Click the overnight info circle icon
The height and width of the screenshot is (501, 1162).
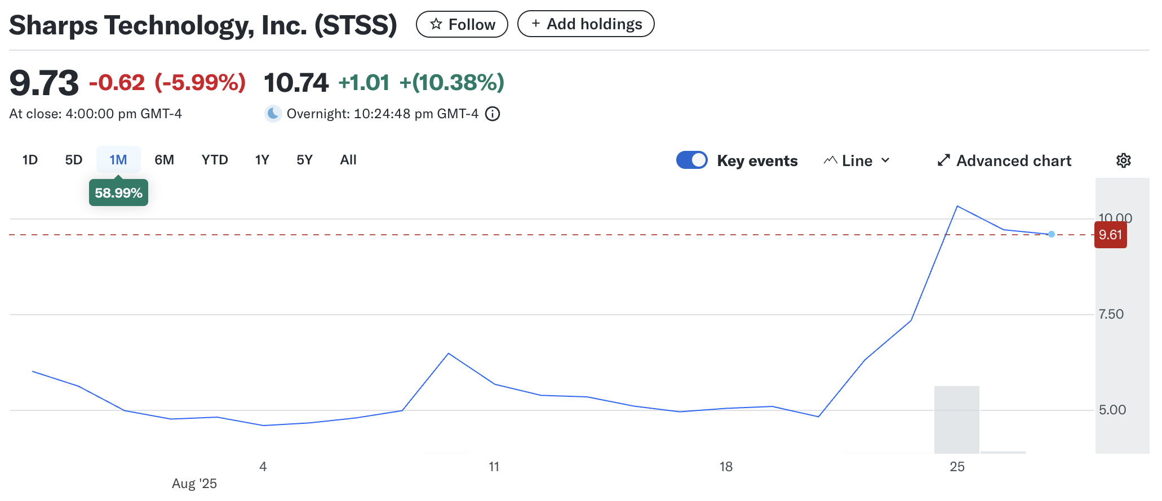click(493, 114)
